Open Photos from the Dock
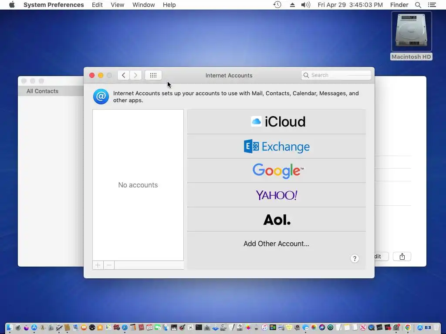The image size is (446, 334). click(314, 327)
